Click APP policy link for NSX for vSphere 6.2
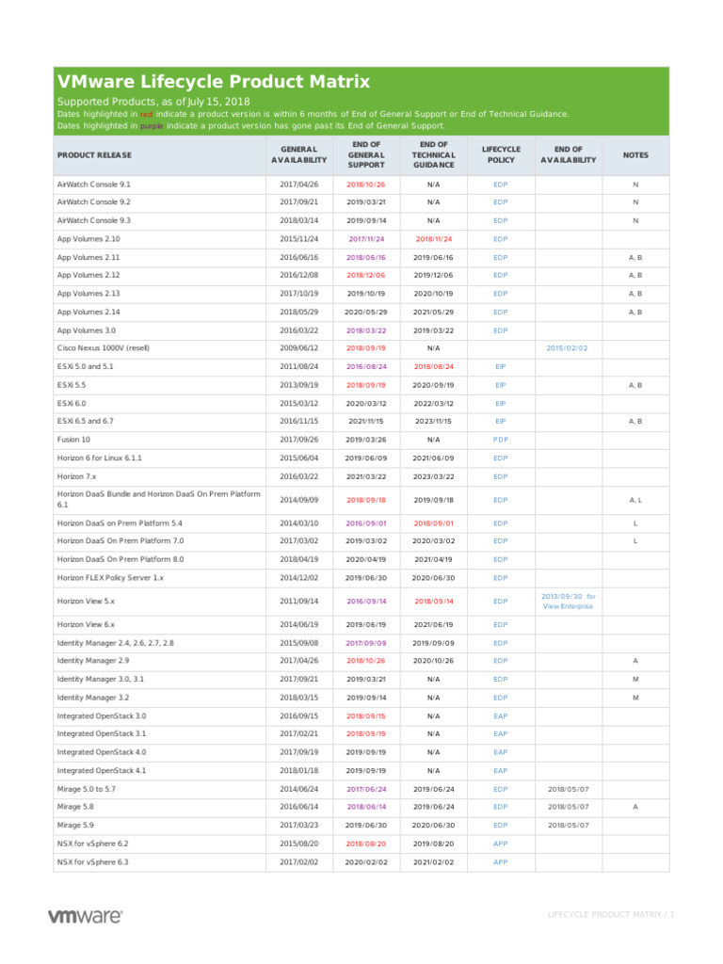The height and width of the screenshot is (964, 723). (500, 843)
